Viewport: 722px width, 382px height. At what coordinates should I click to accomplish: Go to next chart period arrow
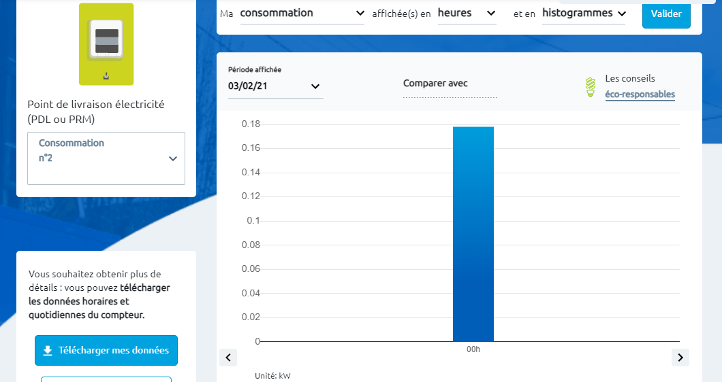coord(680,357)
